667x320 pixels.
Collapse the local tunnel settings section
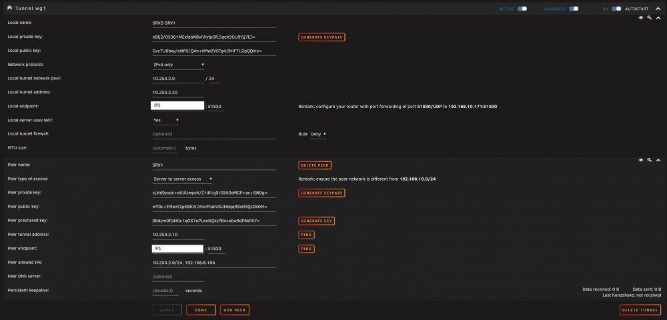click(x=658, y=18)
